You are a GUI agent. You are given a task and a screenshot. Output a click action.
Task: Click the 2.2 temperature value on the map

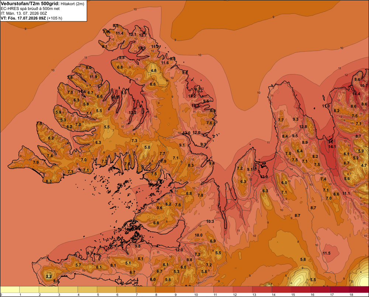(49, 276)
